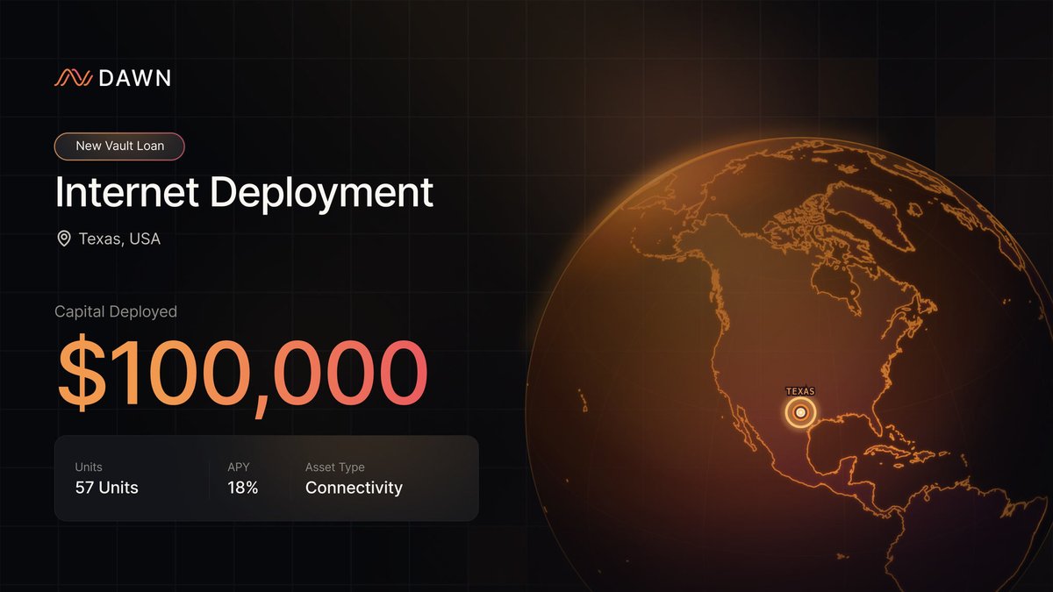
Task: Click the Connectivity asset type value
Action: pos(354,488)
